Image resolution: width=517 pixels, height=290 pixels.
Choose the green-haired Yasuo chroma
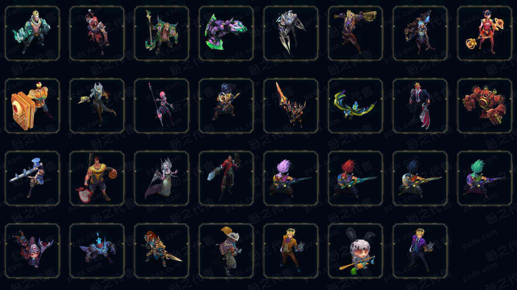pos(484,178)
